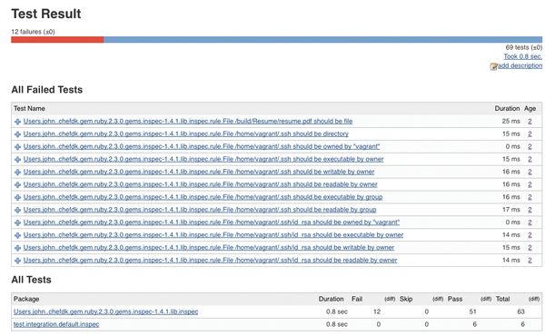Click the notepad icon beside add description
The height and width of the screenshot is (336, 545).
[493, 66]
